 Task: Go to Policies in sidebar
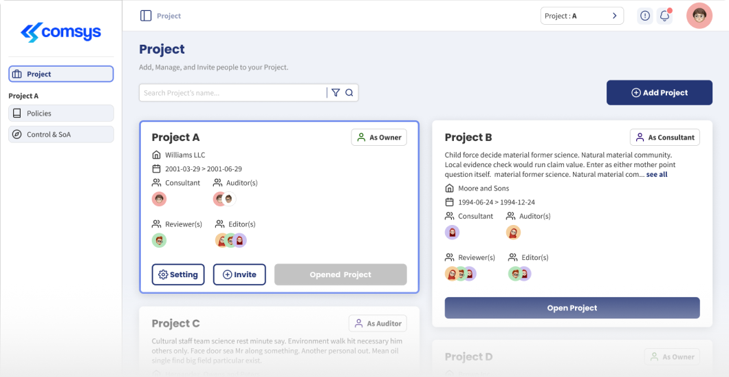pyautogui.click(x=61, y=114)
